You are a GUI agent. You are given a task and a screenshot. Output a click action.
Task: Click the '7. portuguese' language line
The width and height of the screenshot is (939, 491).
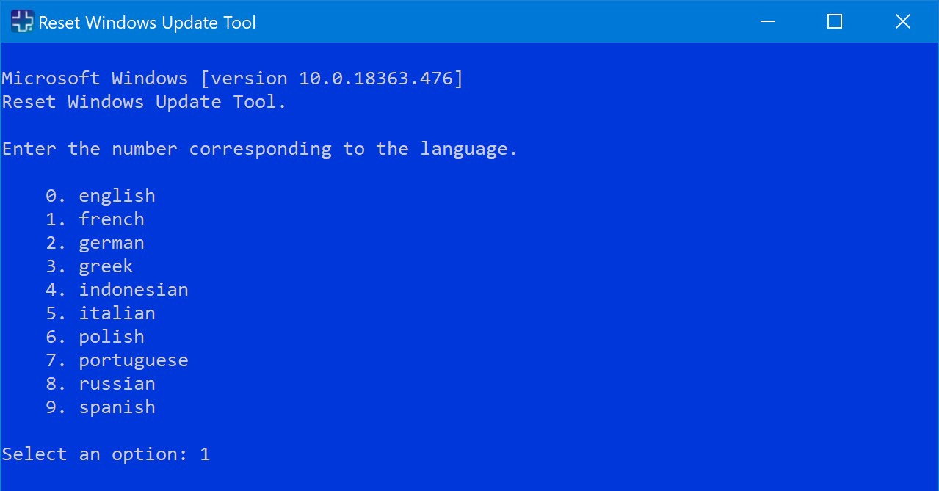point(117,360)
